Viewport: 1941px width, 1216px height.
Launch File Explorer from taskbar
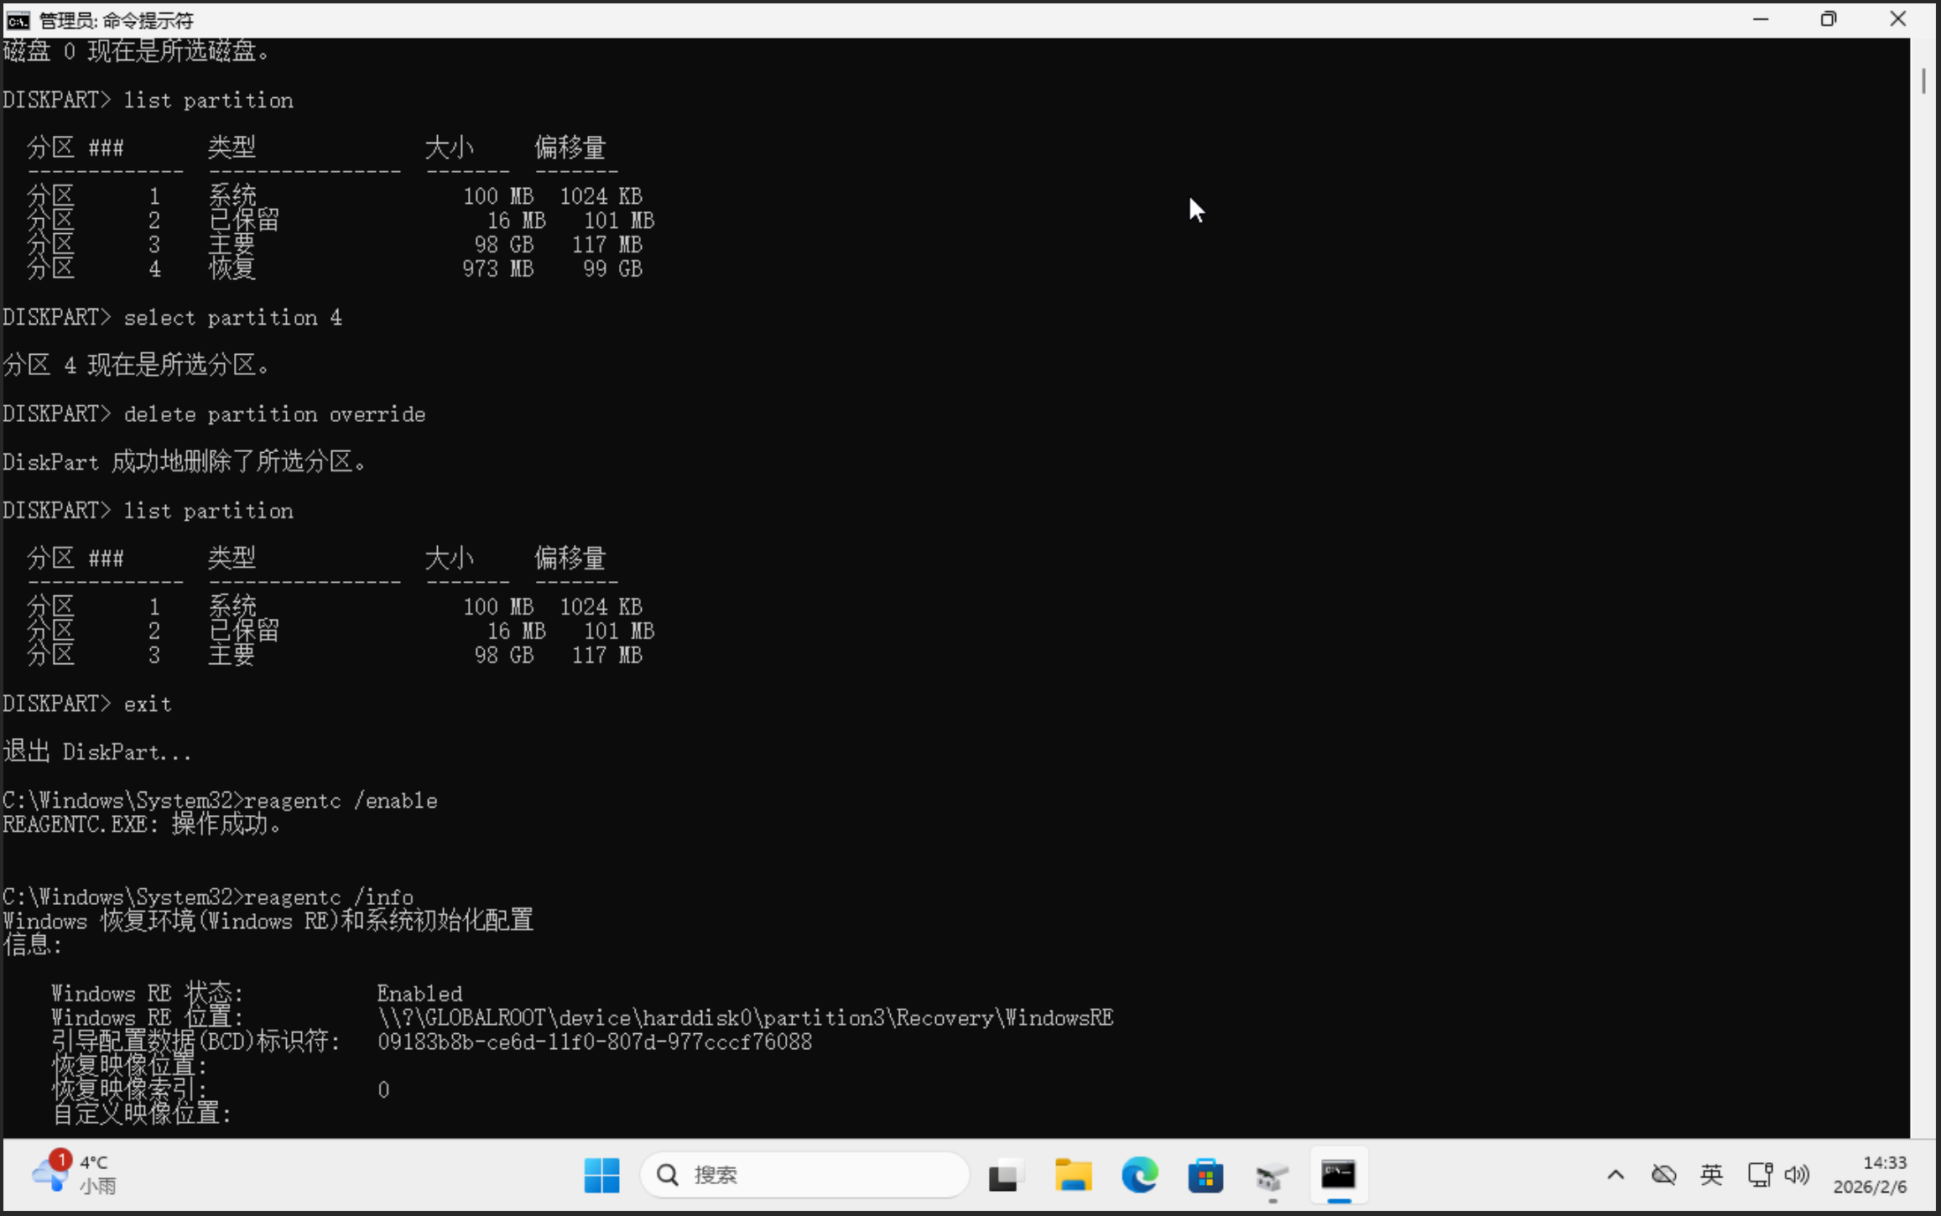[x=1072, y=1175]
